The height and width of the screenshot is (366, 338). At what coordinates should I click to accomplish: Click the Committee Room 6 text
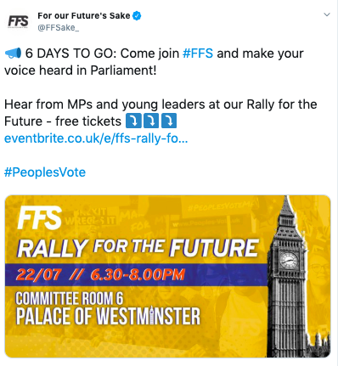point(70,299)
